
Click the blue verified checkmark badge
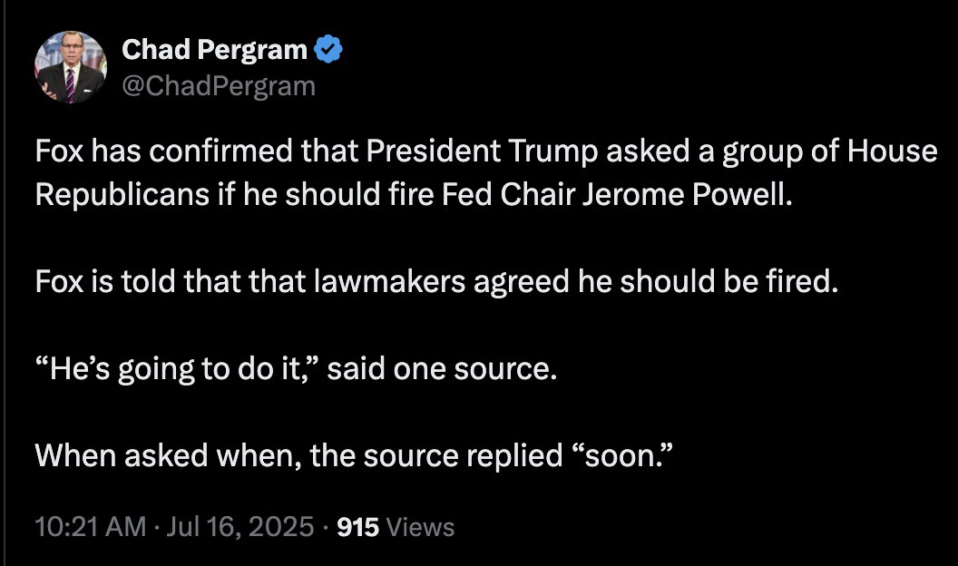coord(327,49)
